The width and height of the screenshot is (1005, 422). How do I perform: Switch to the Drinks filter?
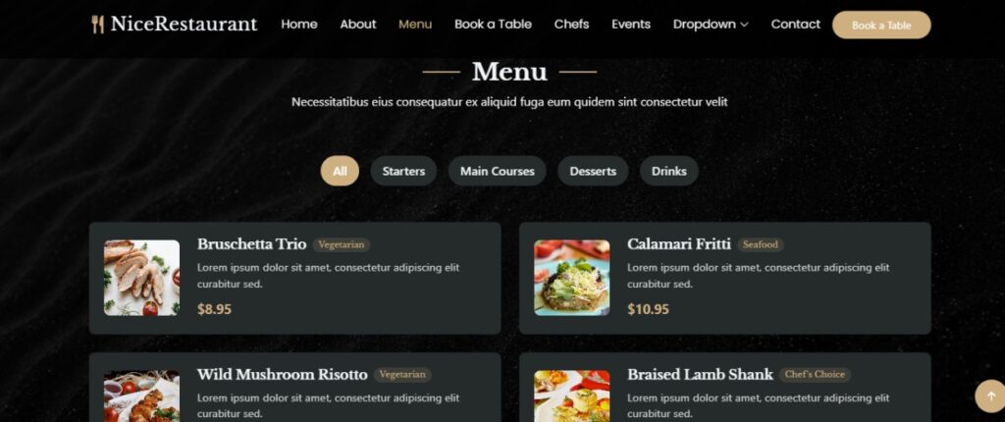click(669, 171)
